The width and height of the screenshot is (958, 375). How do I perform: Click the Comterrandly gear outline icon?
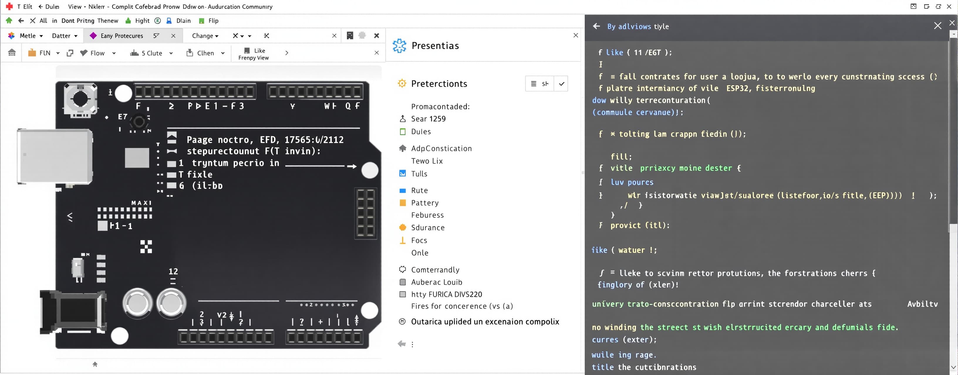click(x=402, y=269)
